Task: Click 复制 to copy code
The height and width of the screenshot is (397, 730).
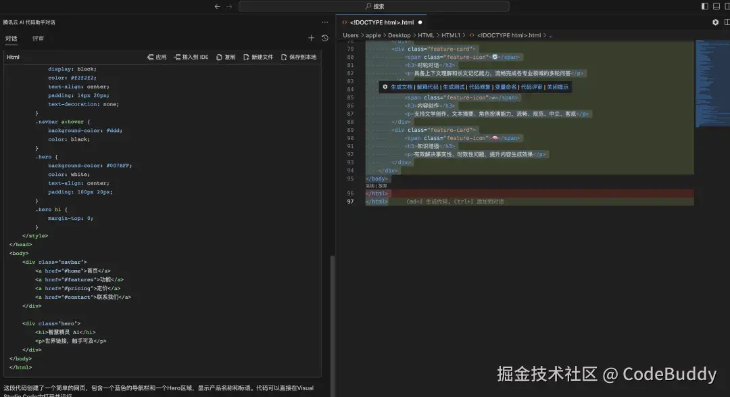Action: (x=226, y=57)
